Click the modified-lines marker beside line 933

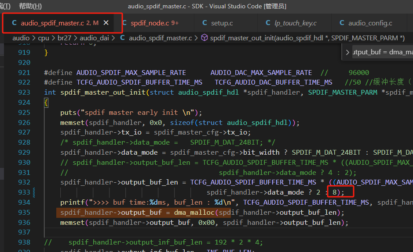point(34,192)
